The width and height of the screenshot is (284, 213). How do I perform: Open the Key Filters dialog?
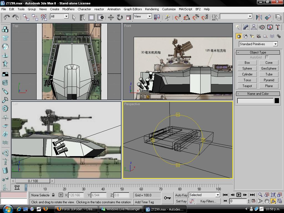coord(208,201)
